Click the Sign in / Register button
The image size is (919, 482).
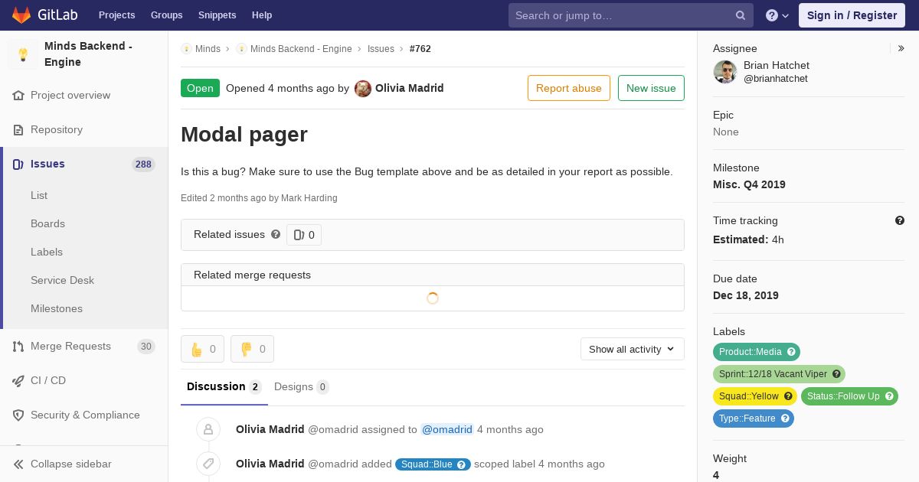point(852,15)
